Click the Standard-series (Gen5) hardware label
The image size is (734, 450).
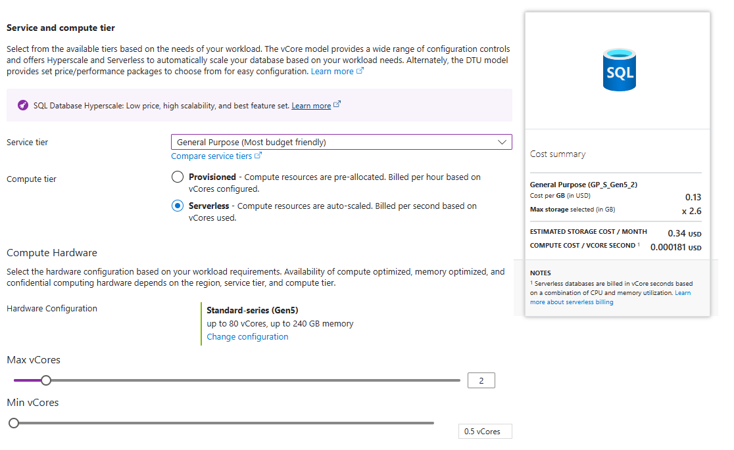tap(253, 310)
